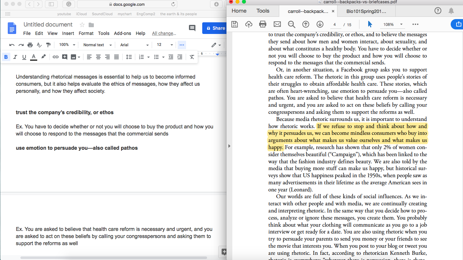This screenshot has height=260, width=463.
Task: Left align the text
Action: click(89, 57)
